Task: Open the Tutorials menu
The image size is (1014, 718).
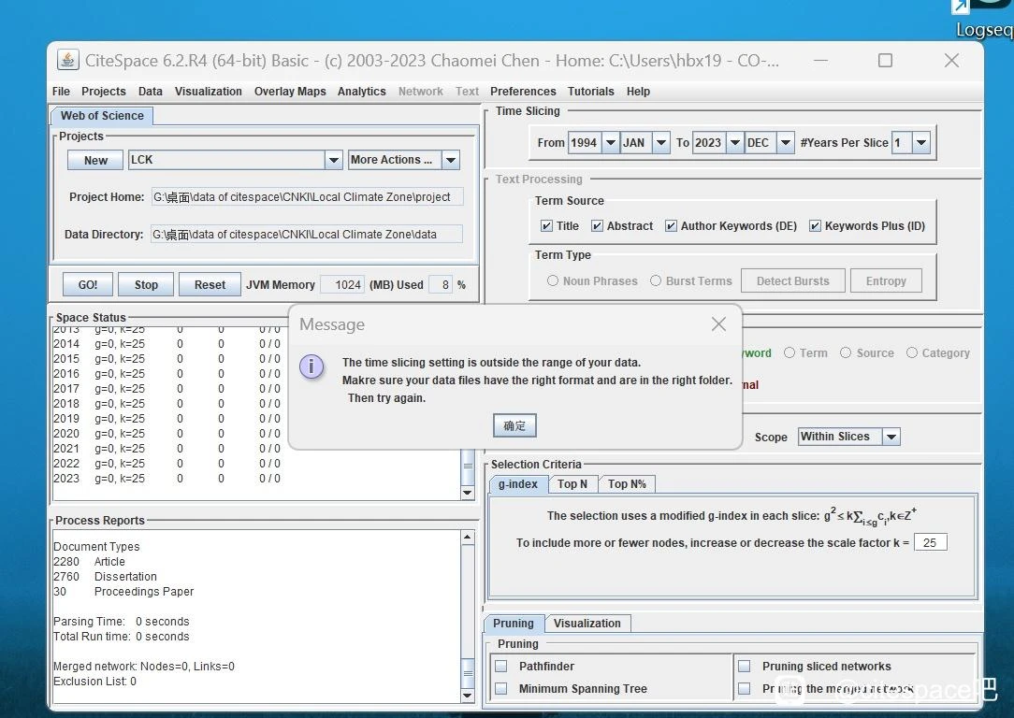Action: click(590, 91)
